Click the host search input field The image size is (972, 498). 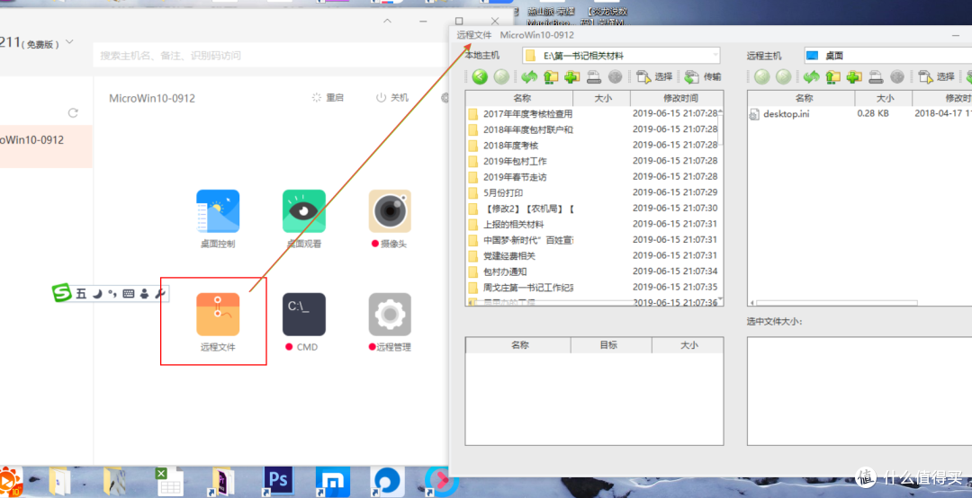pyautogui.click(x=272, y=56)
